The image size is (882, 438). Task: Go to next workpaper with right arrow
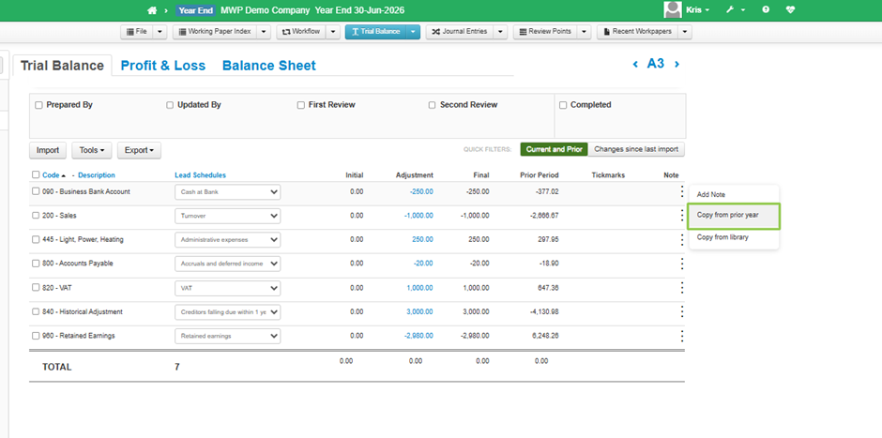click(x=677, y=65)
